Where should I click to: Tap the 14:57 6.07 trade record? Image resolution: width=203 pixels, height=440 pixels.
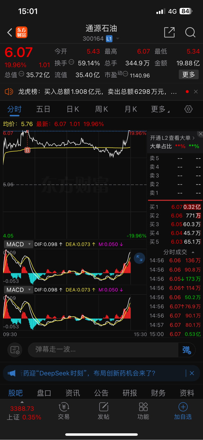click(x=175, y=325)
